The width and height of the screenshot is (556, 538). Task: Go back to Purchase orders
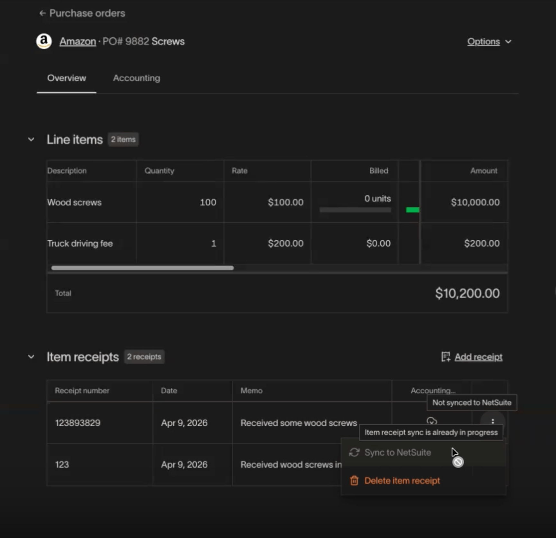tap(82, 13)
